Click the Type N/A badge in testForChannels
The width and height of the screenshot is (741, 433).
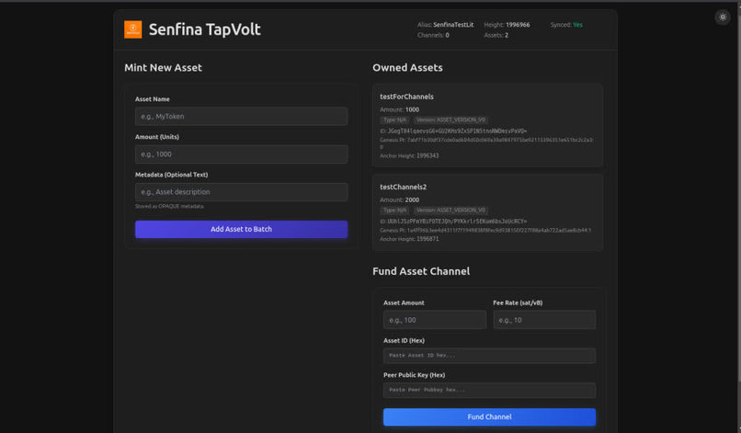click(394, 120)
